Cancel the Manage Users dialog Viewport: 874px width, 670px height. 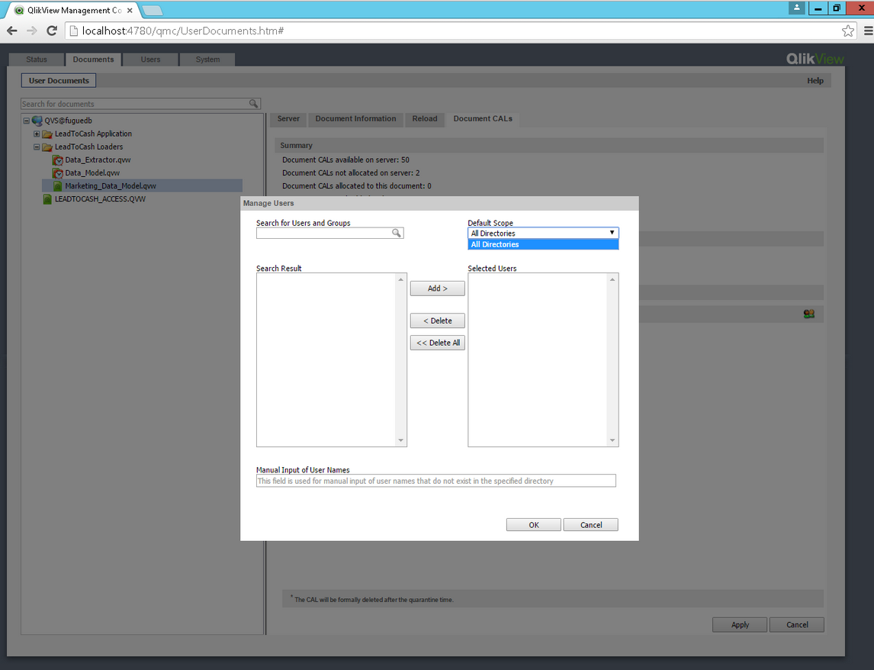click(591, 525)
